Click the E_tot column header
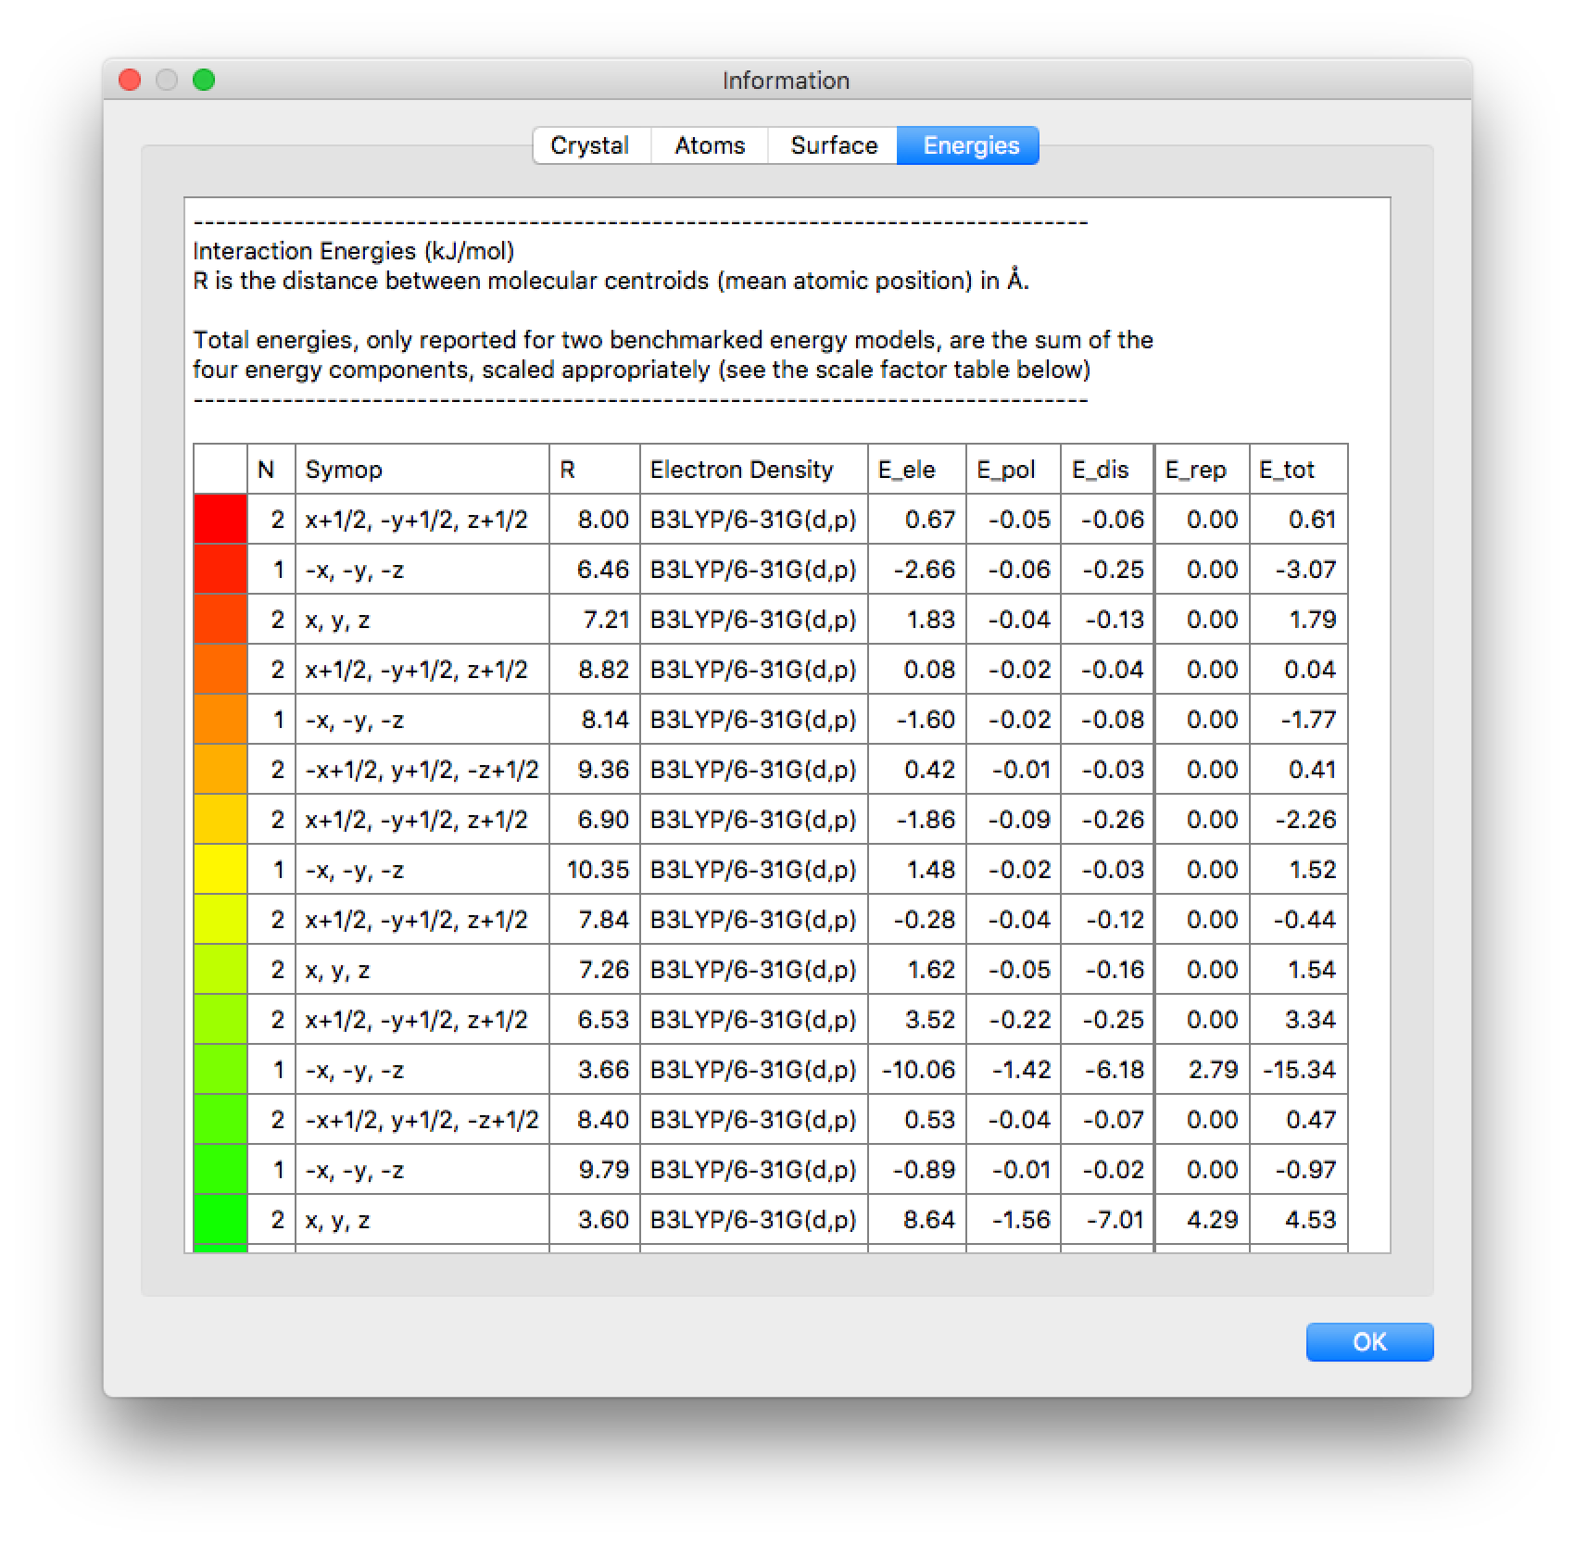The image size is (1575, 1545). coord(1297,470)
